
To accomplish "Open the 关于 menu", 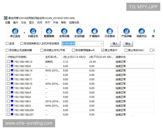I will pos(48,22).
